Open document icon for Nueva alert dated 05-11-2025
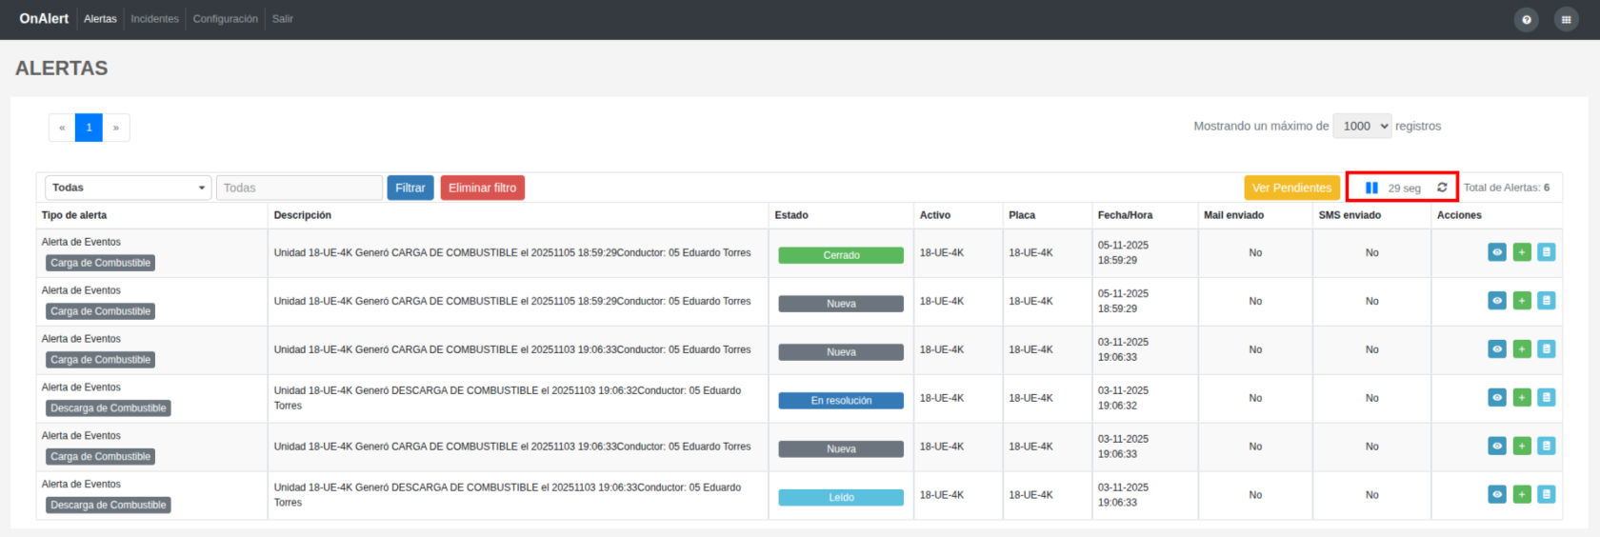The image size is (1600, 537). coord(1547,301)
